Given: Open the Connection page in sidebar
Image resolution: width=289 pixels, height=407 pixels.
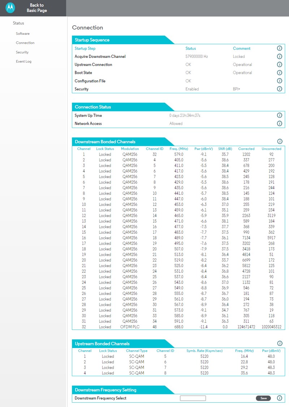Looking at the screenshot, I should click(25, 43).
